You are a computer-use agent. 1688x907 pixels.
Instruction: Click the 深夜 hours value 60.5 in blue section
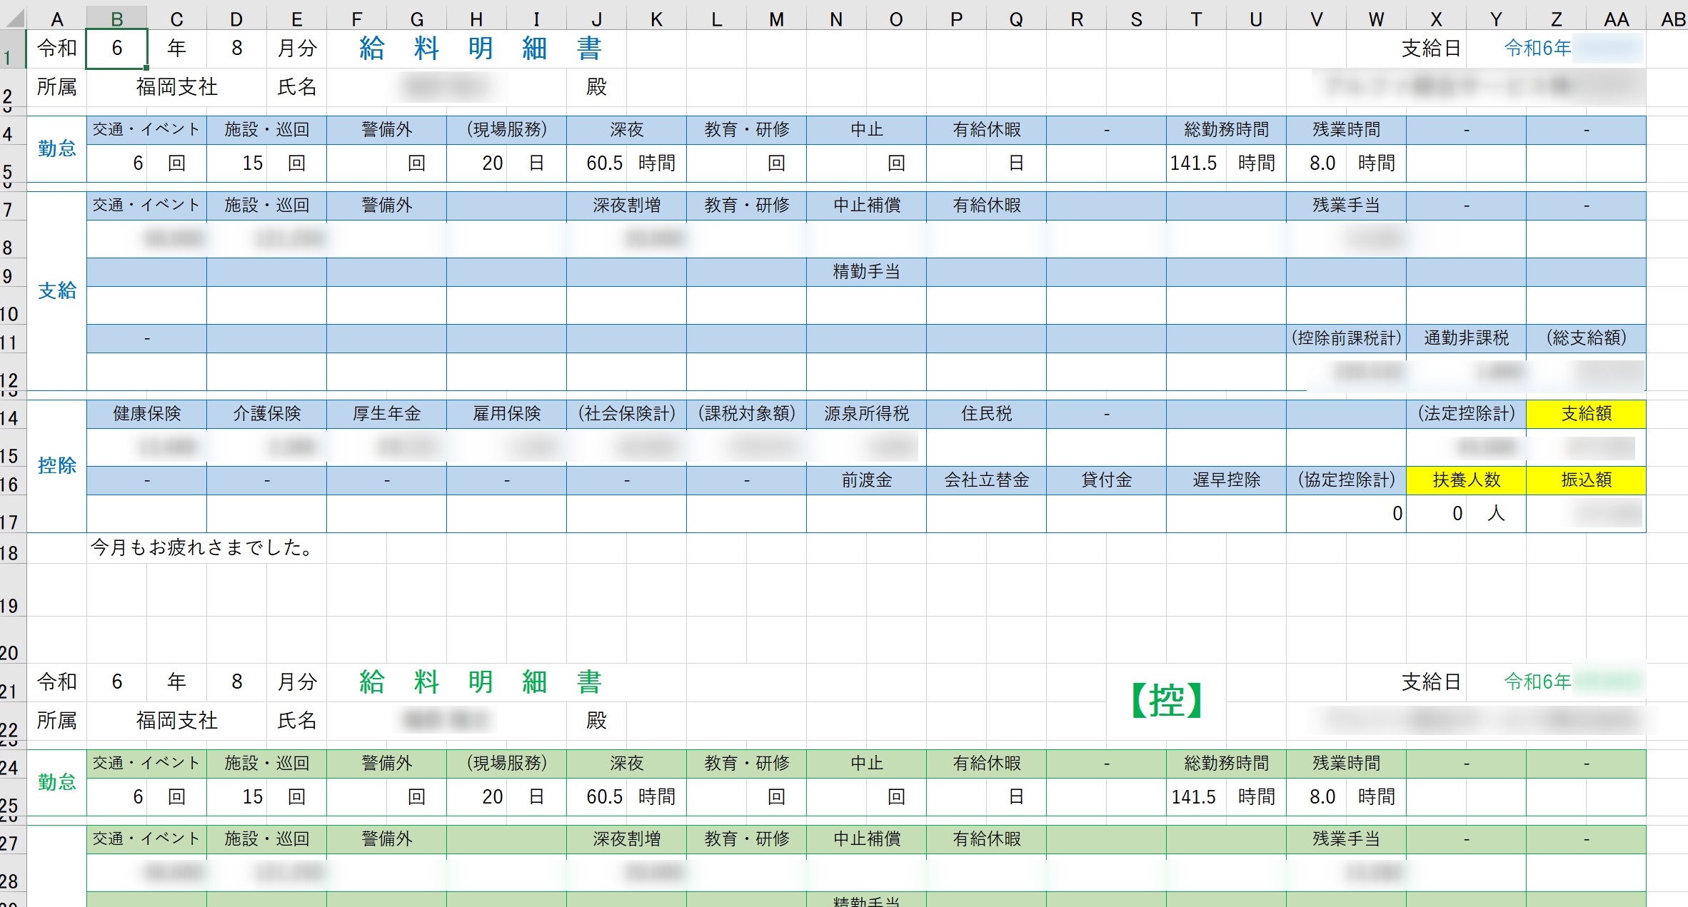point(604,163)
